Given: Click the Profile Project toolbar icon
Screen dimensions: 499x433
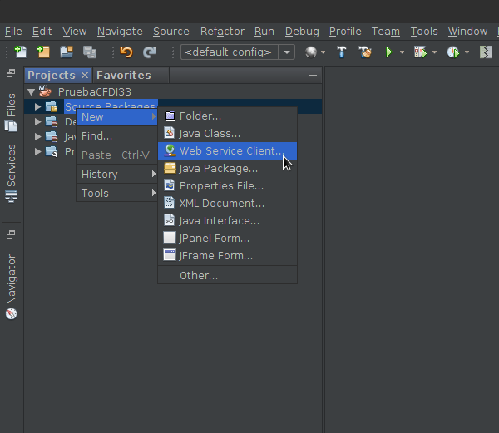Looking at the screenshot, I should click(x=452, y=52).
